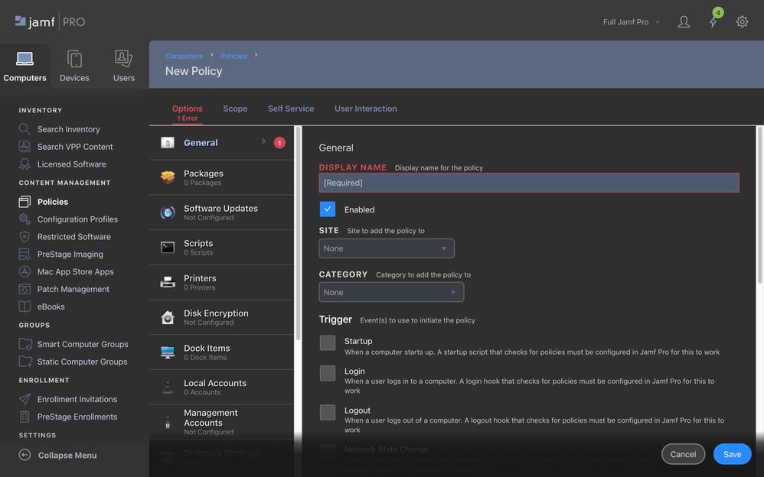Click the Scripts terminal icon
Image resolution: width=764 pixels, height=477 pixels.
click(x=168, y=247)
